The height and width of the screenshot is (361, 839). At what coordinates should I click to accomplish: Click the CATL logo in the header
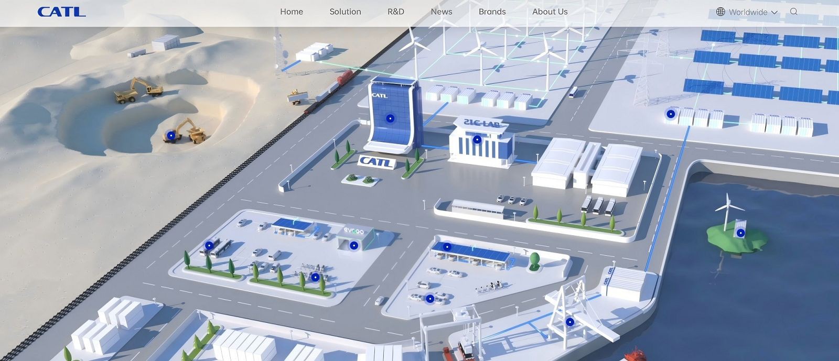pyautogui.click(x=61, y=12)
